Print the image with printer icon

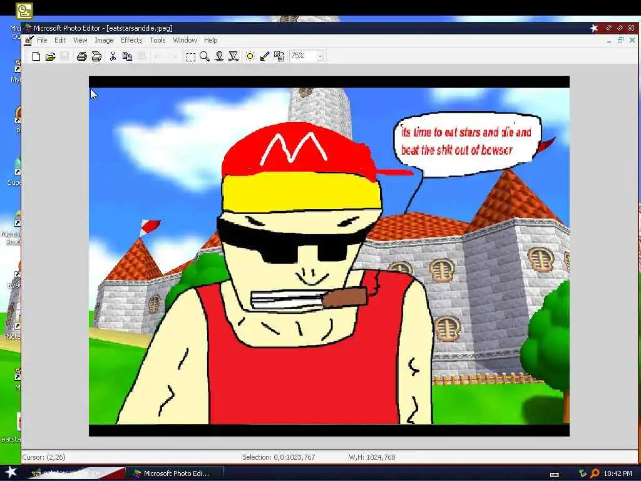point(82,56)
